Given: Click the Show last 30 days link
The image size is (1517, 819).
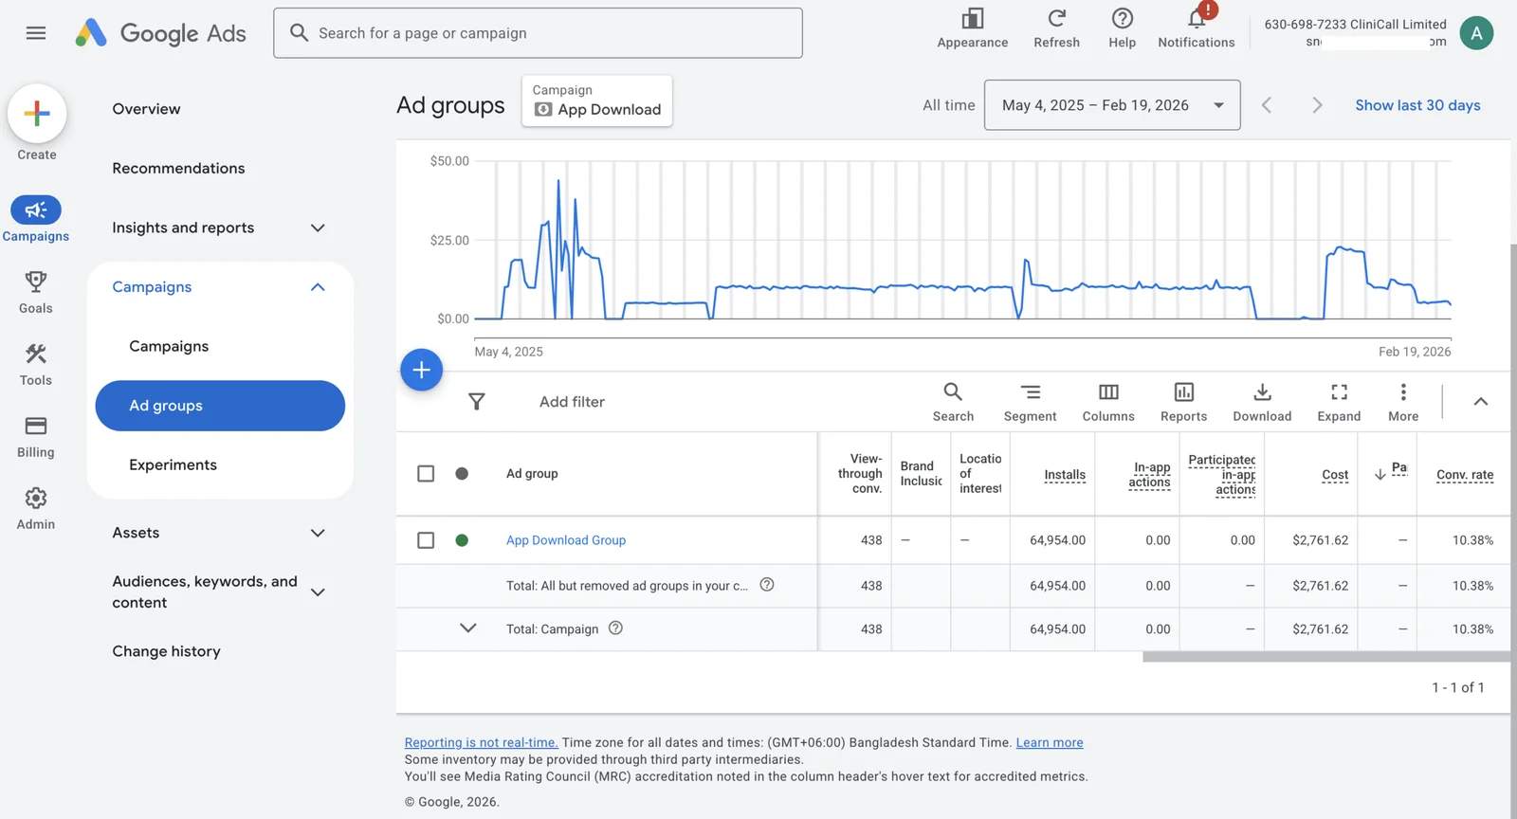Looking at the screenshot, I should click(x=1417, y=105).
